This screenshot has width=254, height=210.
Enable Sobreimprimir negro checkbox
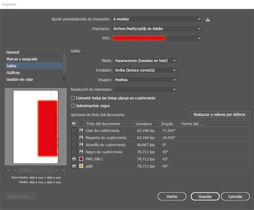click(x=72, y=106)
